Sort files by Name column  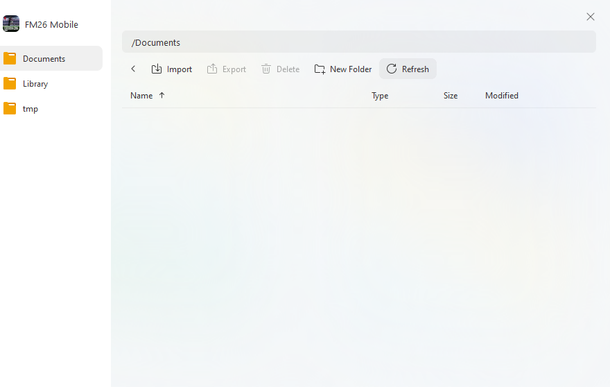pos(141,96)
